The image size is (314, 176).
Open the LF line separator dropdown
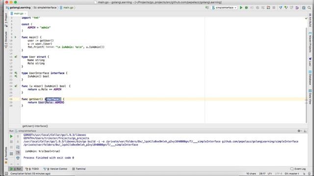(270, 174)
